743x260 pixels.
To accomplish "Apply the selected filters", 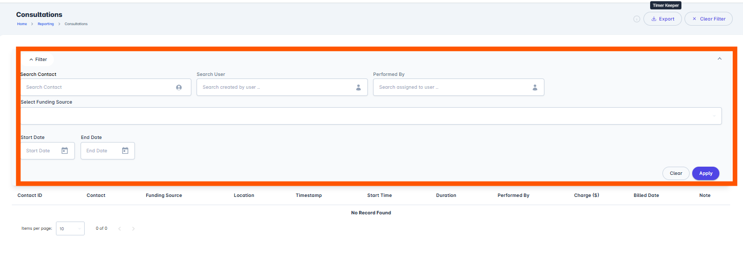I will pos(706,173).
